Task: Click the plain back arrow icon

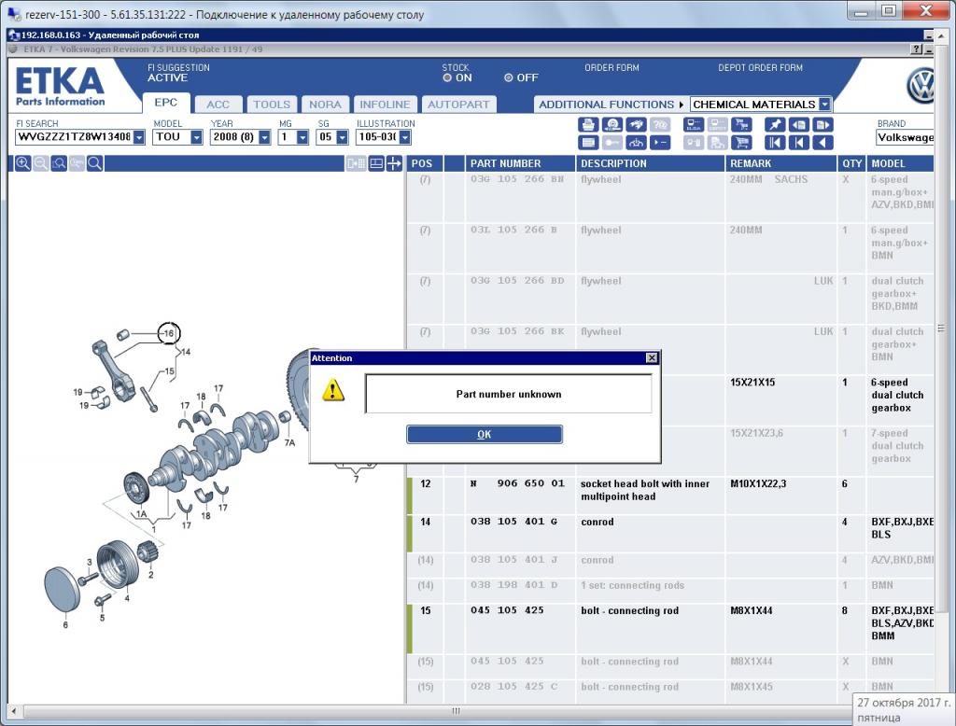Action: [x=822, y=143]
